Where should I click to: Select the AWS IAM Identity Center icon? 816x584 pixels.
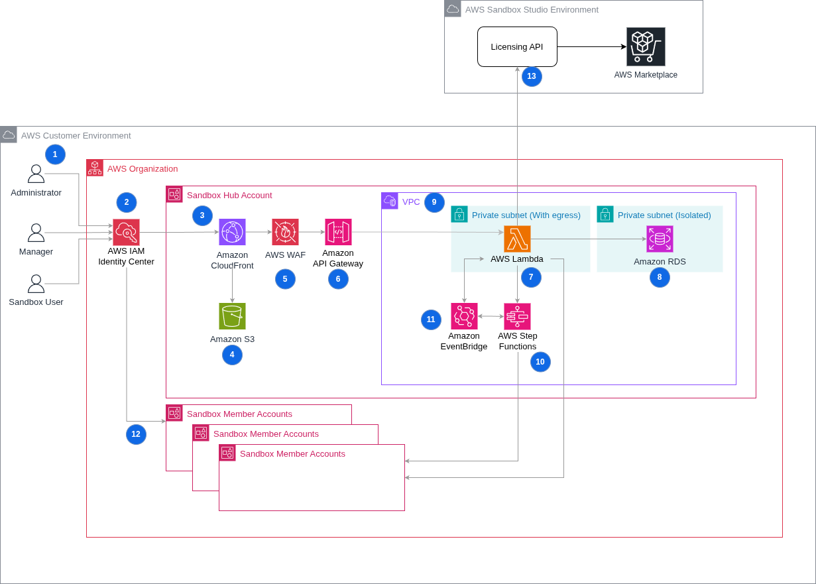pyautogui.click(x=126, y=233)
